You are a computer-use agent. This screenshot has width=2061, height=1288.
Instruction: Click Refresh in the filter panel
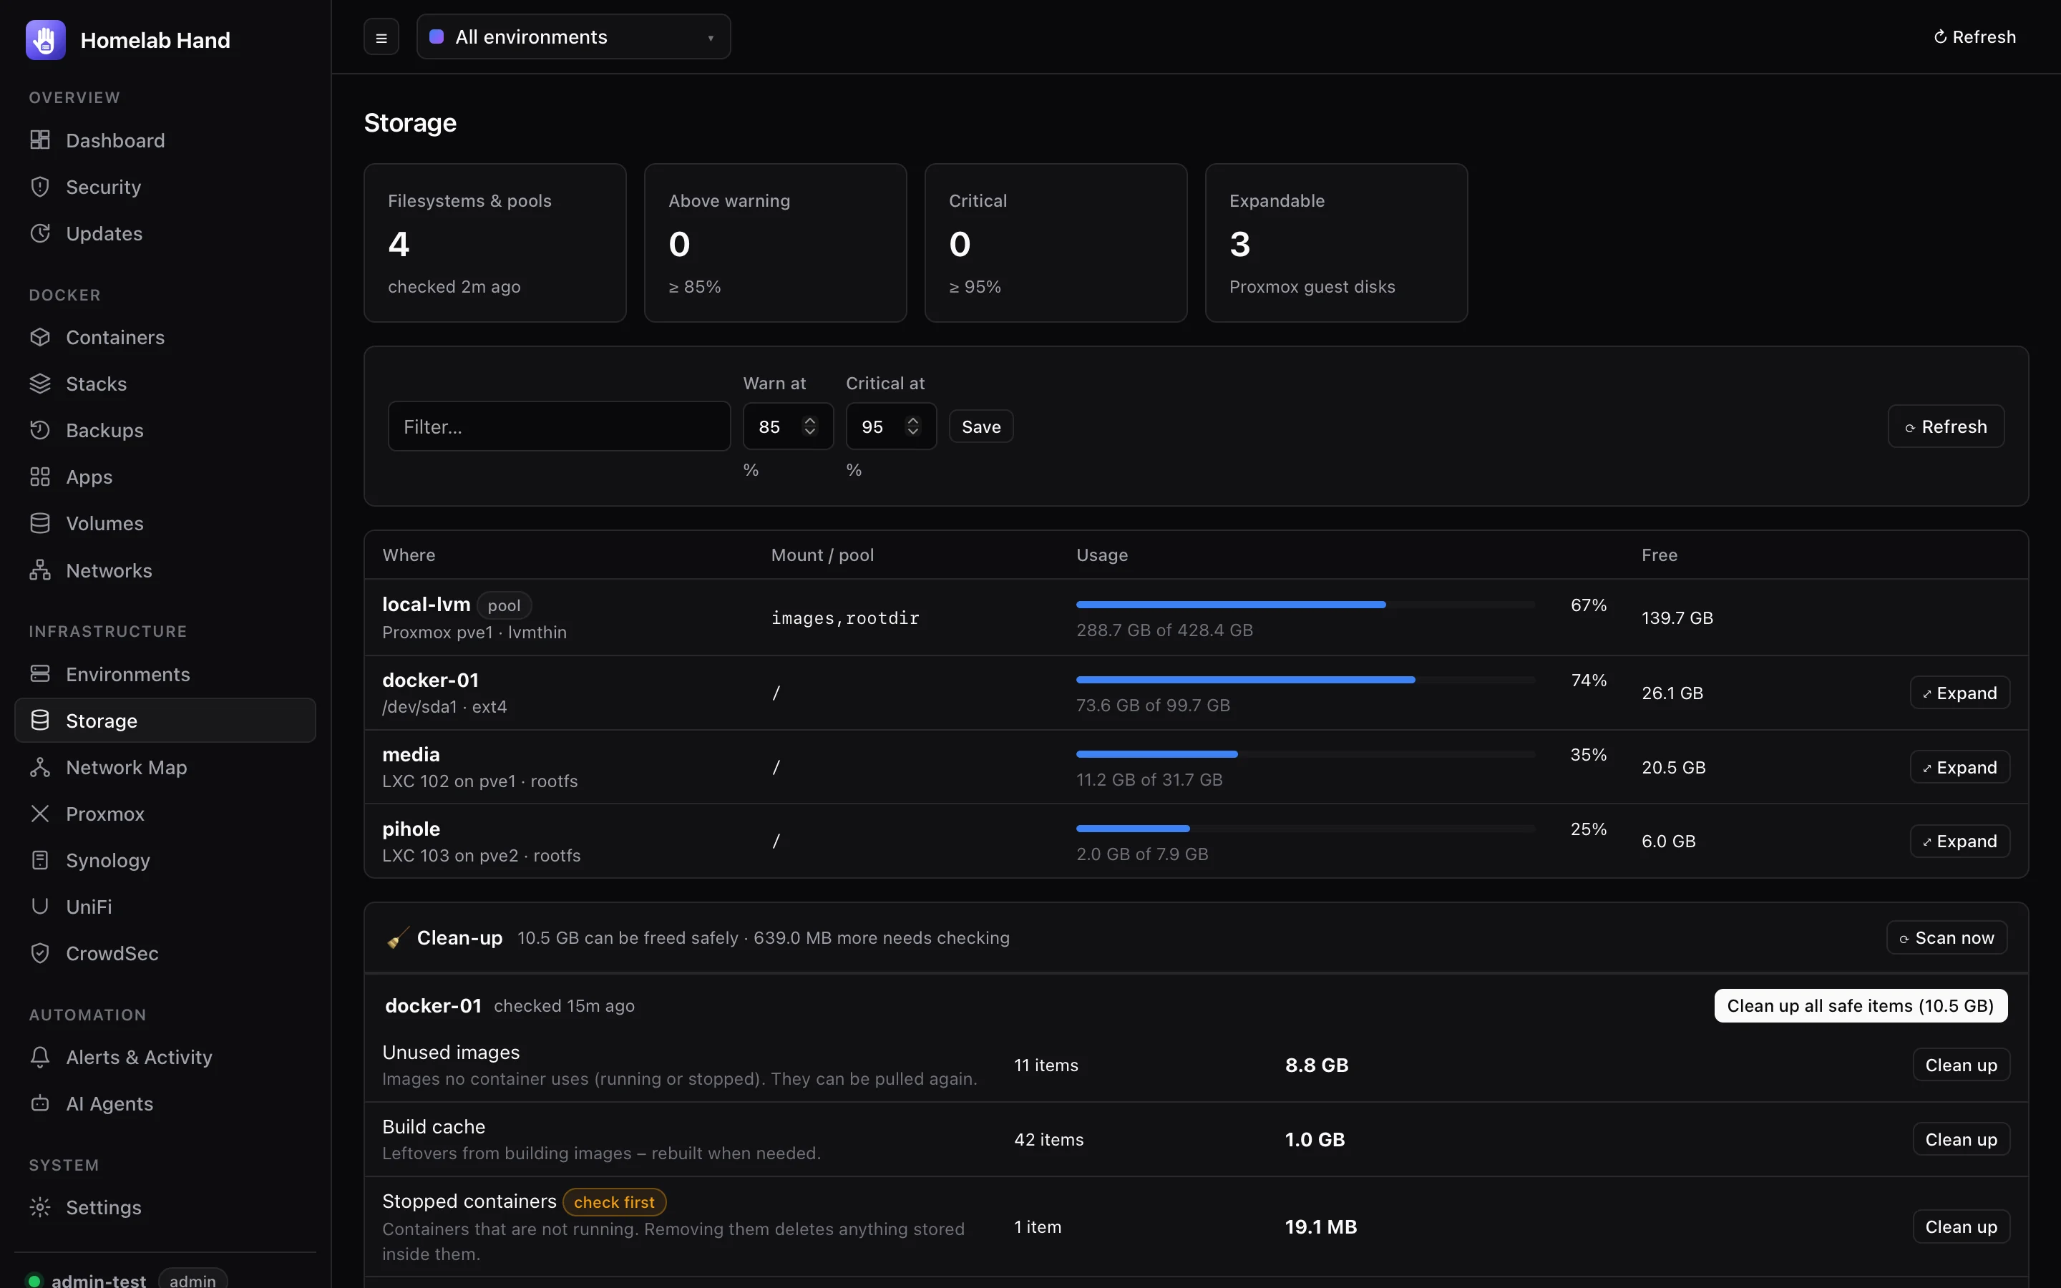(x=1946, y=426)
